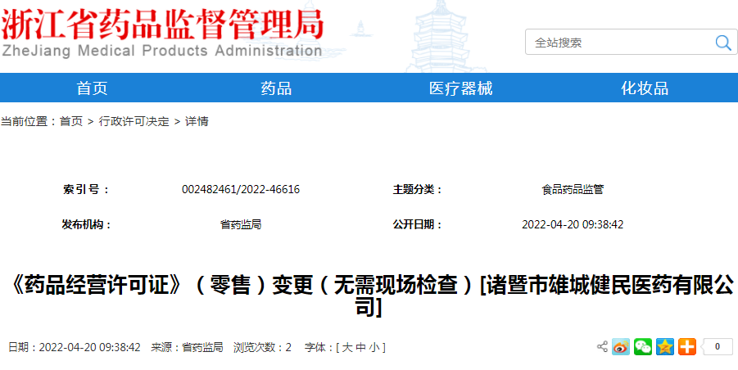Click the 索引号 label
Image resolution: width=738 pixels, height=370 pixels.
(x=86, y=189)
